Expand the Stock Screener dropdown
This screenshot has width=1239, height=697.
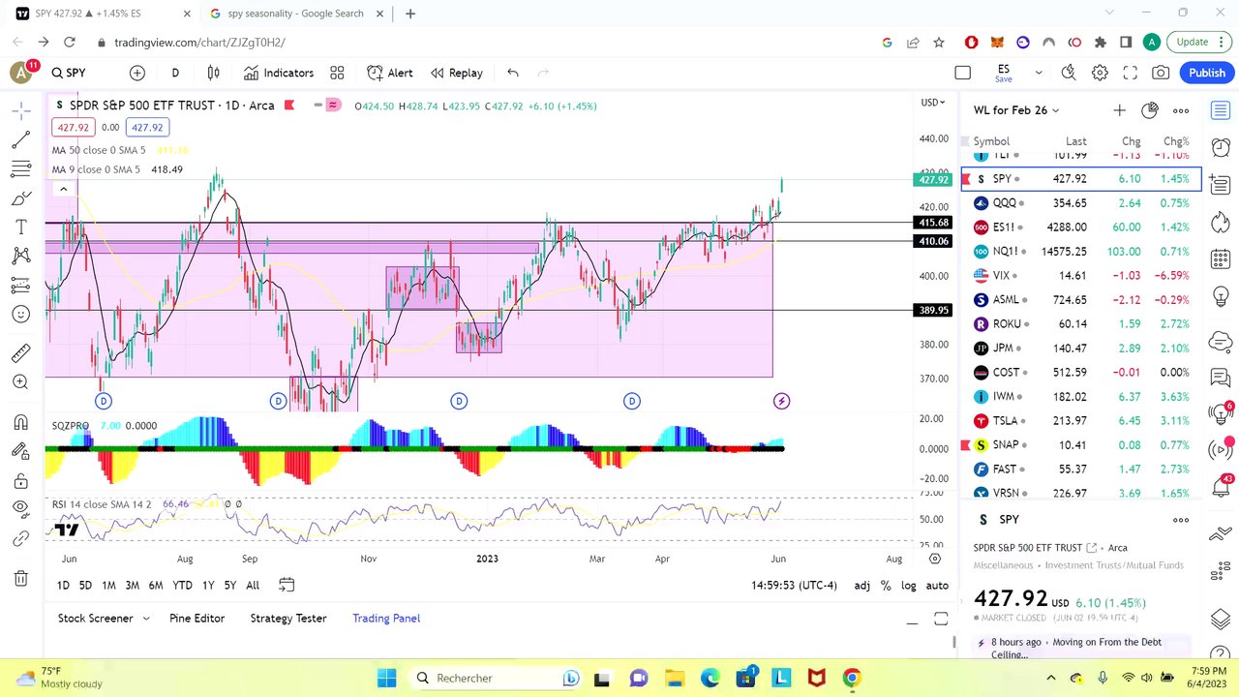click(147, 619)
